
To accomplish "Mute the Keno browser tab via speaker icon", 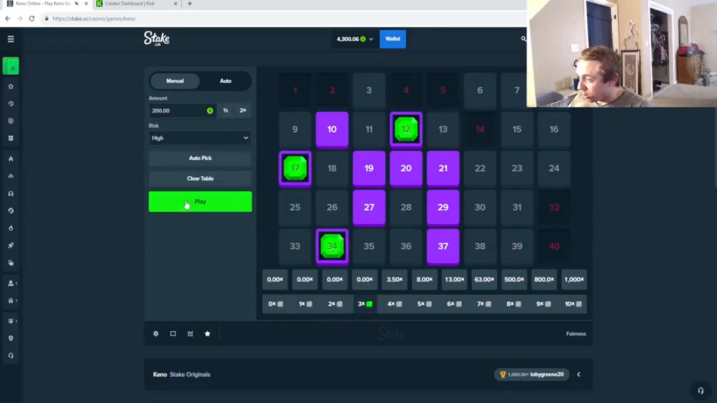I will [76, 4].
